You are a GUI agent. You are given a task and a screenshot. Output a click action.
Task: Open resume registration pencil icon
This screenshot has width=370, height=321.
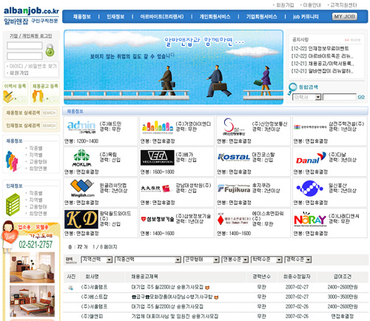(x=8, y=97)
